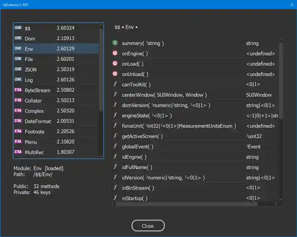Click the function icon beside idEngine()
The height and width of the screenshot is (237, 297).
(x=115, y=156)
